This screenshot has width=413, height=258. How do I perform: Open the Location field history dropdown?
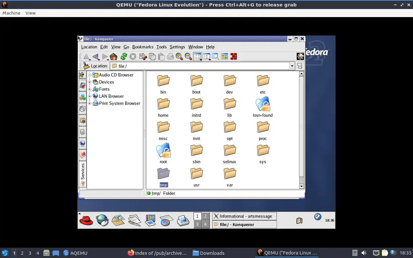292,66
